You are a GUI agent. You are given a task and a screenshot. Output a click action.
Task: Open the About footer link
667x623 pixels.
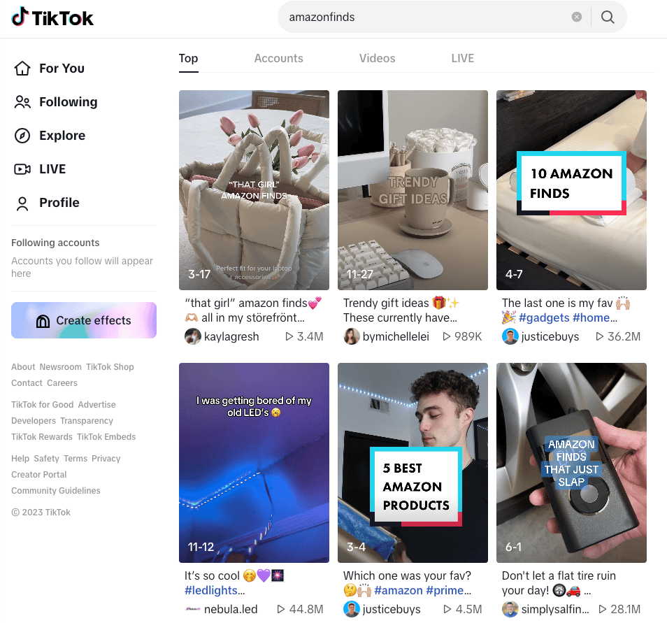(23, 367)
